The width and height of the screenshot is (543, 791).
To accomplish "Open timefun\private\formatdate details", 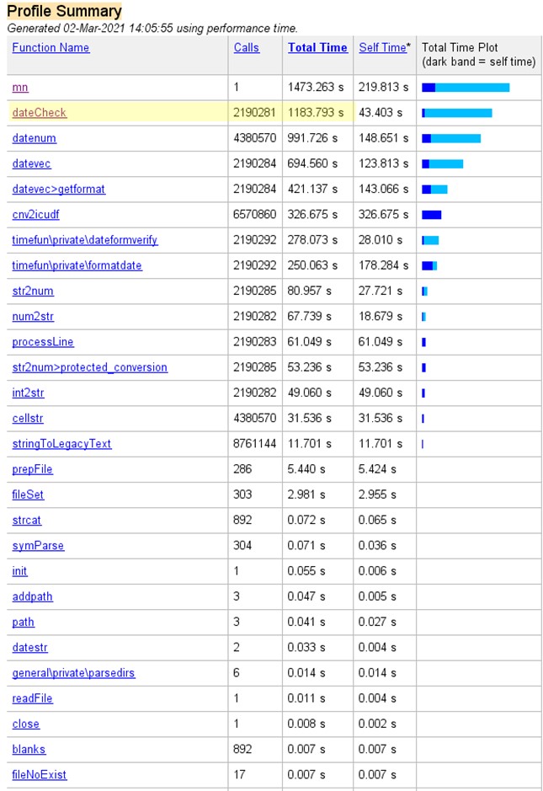I will [x=77, y=265].
